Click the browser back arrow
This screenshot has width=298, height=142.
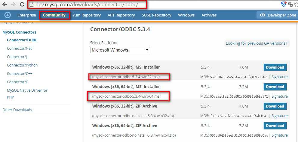click(x=5, y=4)
